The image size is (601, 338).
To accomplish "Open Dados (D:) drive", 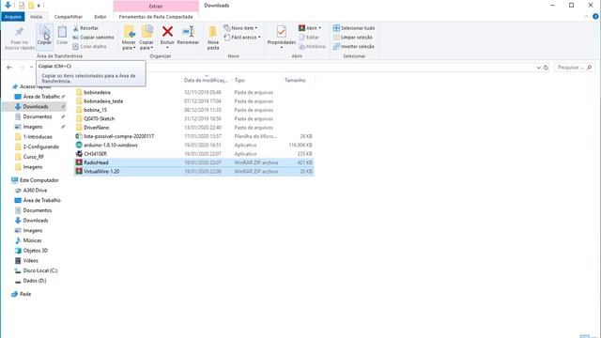I will point(35,281).
